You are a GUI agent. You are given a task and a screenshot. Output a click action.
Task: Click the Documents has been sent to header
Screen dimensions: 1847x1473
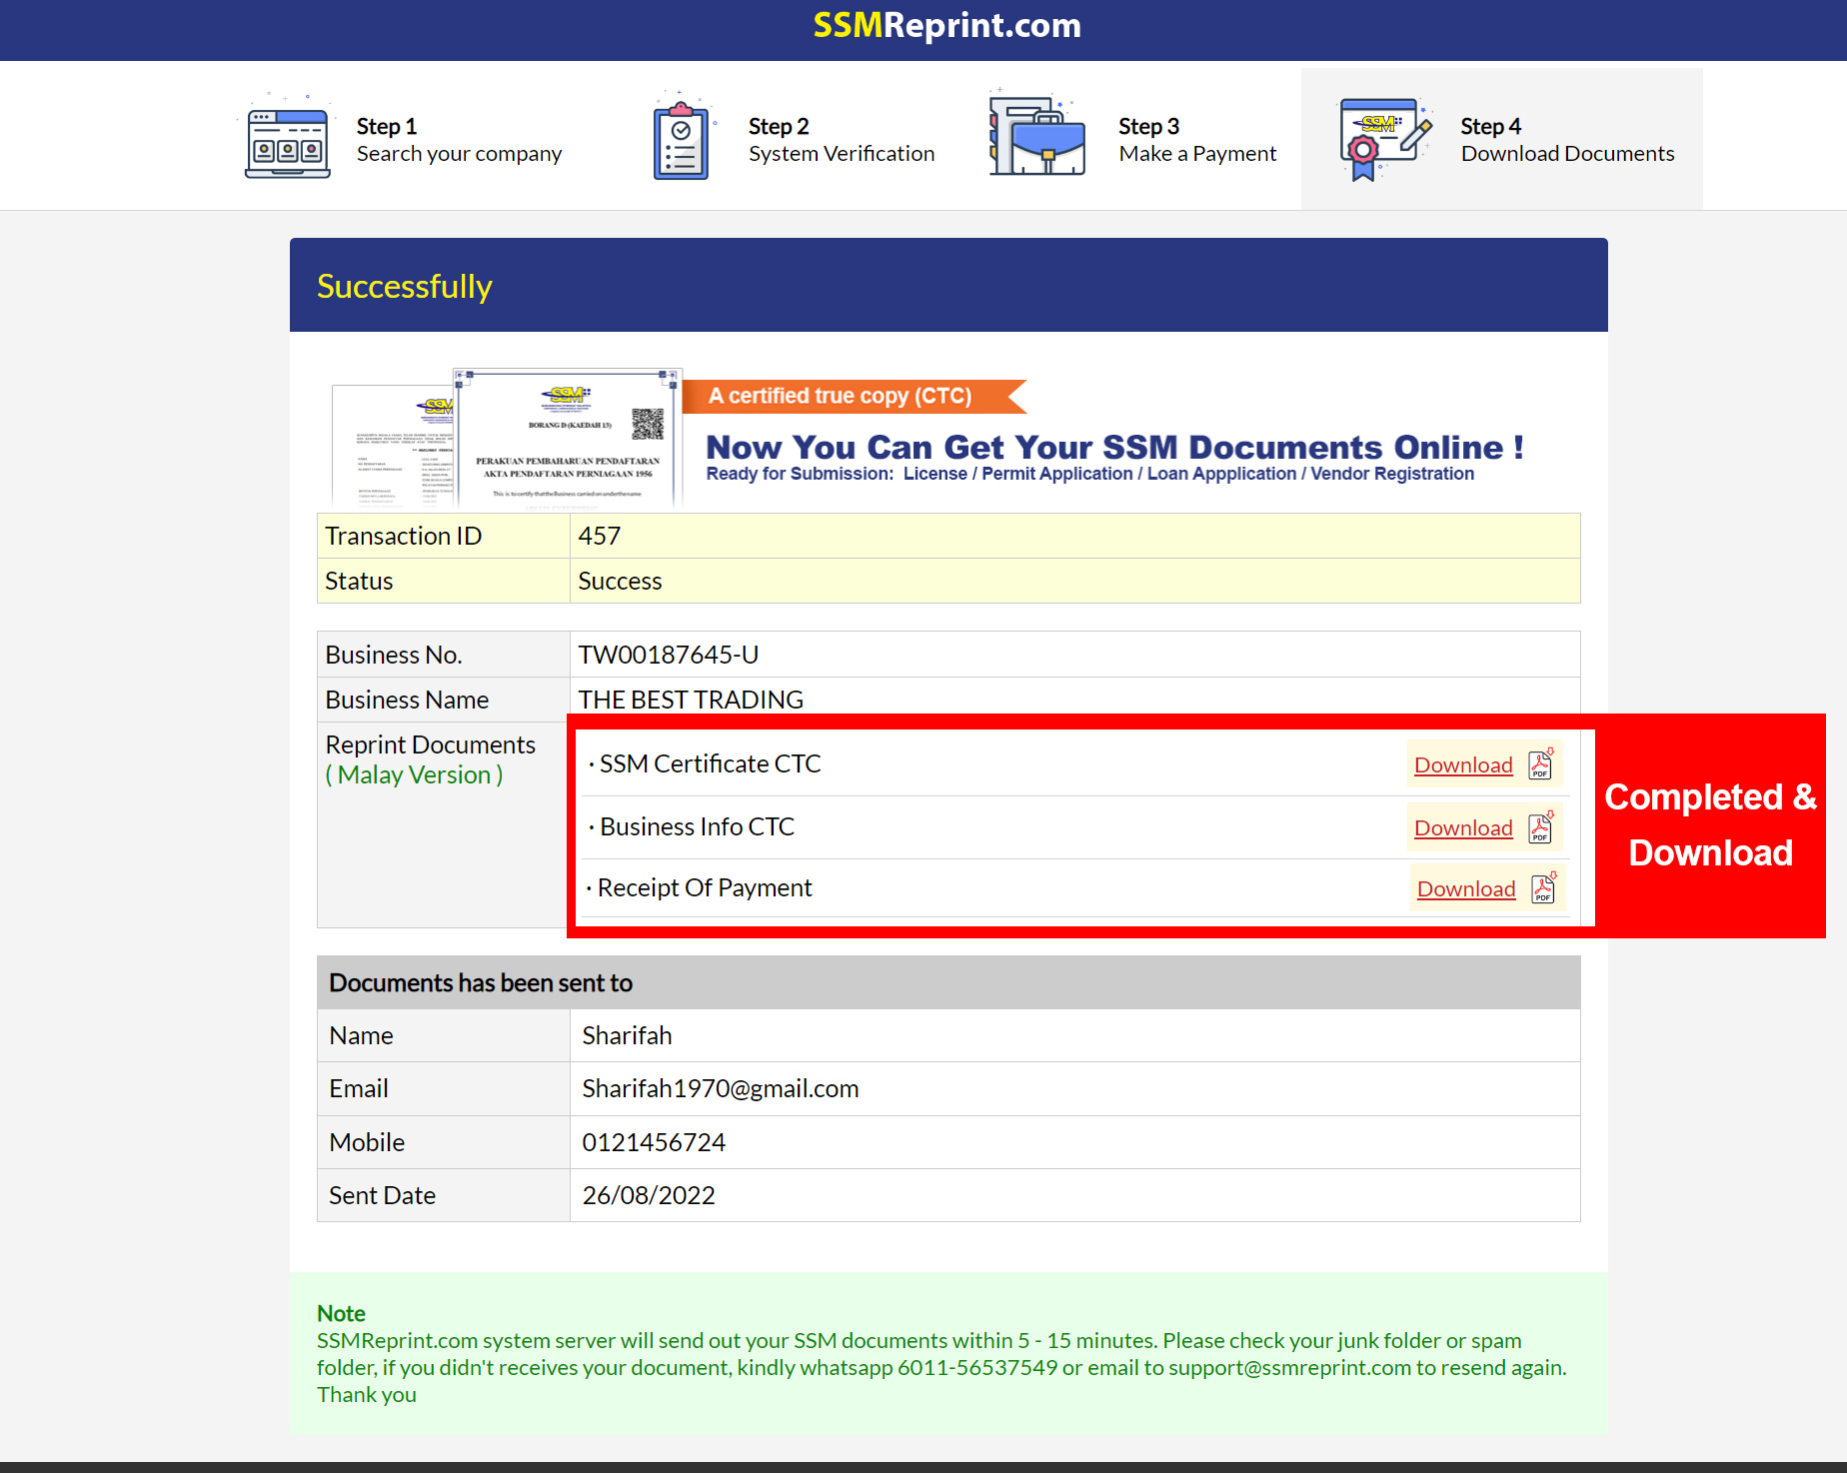click(x=481, y=982)
